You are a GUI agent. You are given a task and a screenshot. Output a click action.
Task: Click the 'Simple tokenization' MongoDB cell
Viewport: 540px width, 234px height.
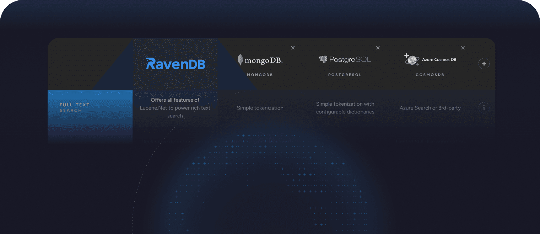(x=260, y=108)
